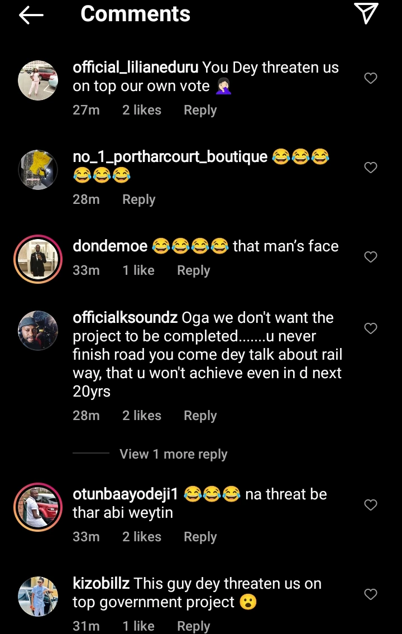View the "2 likes" list on officialksoundz comment
The width and height of the screenshot is (402, 634).
[x=142, y=416]
